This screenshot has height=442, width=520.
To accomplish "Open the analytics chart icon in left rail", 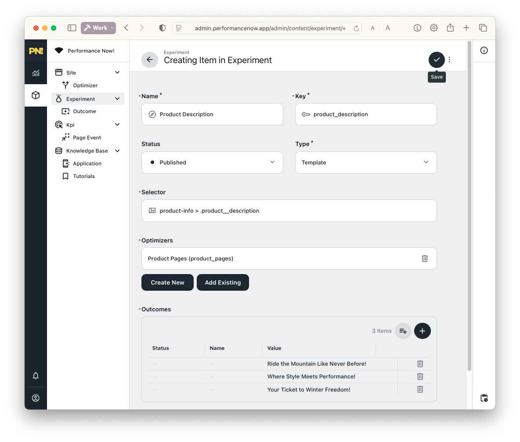I will pos(36,73).
